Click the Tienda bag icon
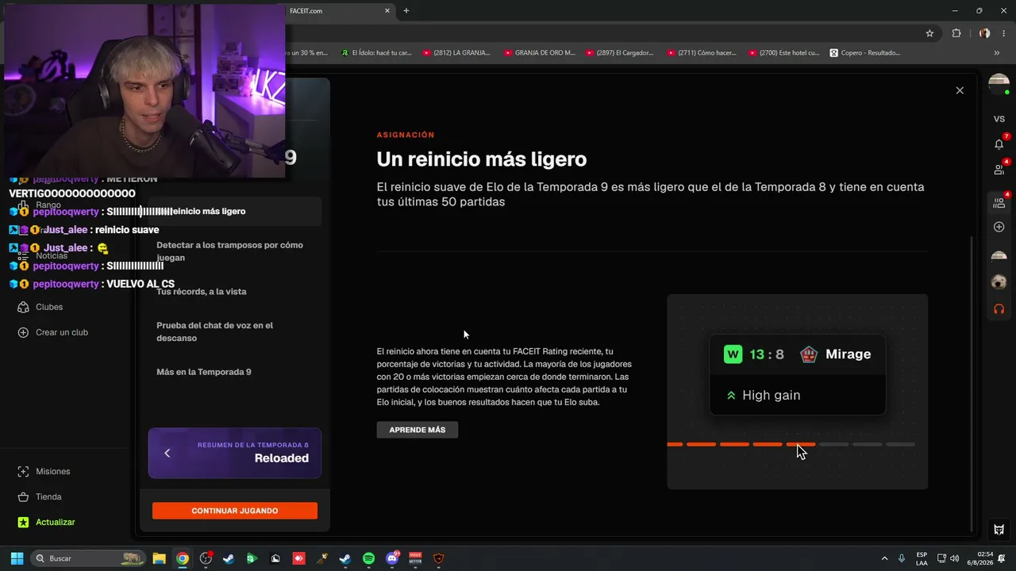Image resolution: width=1016 pixels, height=571 pixels. [x=23, y=496]
